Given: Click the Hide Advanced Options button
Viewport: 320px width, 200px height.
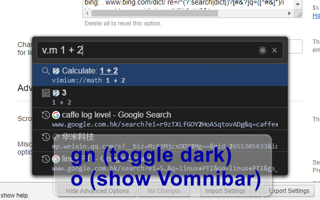Looking at the screenshot, I should click(x=97, y=191).
